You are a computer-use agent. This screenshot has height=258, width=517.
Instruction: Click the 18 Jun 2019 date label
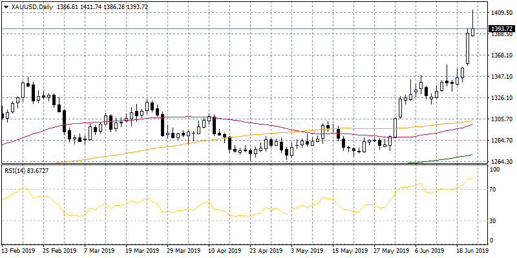click(x=472, y=250)
